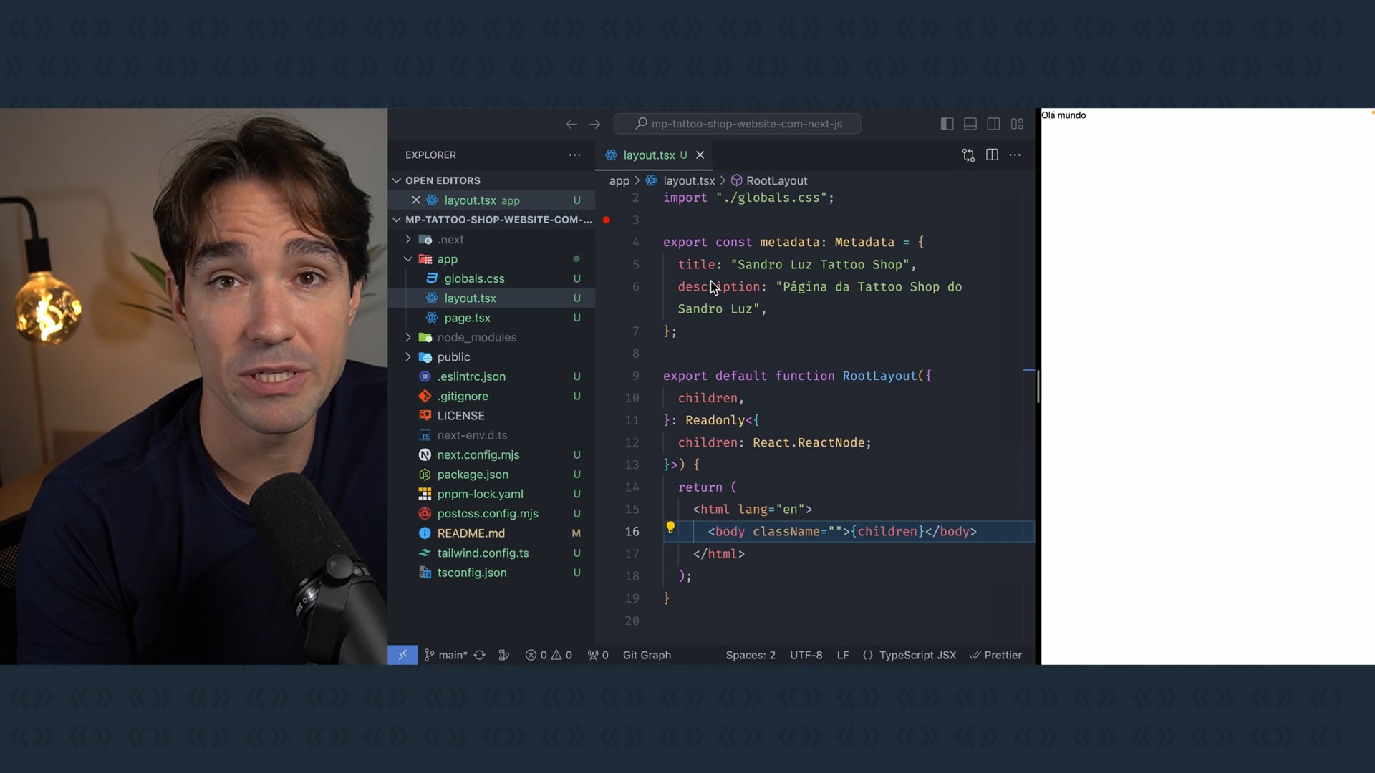
Task: Click the go back arrow
Action: [x=571, y=124]
